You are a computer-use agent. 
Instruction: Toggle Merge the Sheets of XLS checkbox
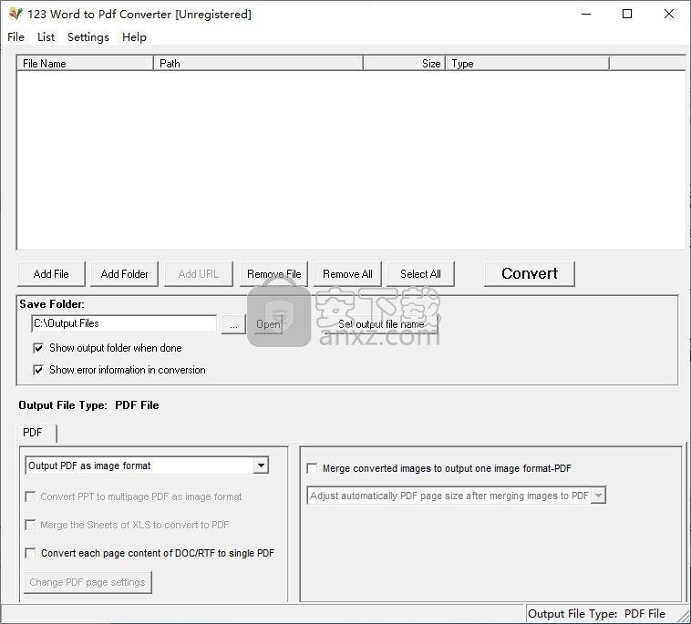tap(127, 525)
